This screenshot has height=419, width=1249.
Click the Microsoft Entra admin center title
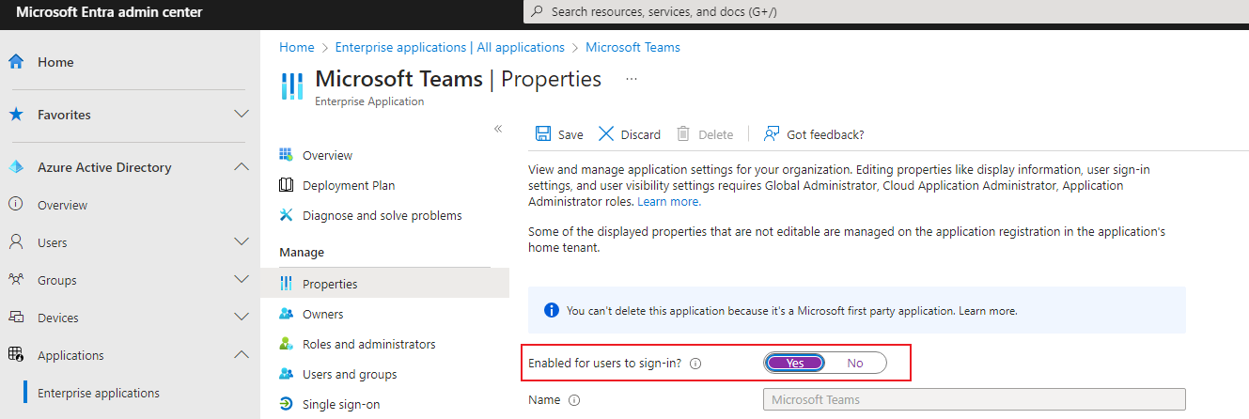(x=109, y=12)
